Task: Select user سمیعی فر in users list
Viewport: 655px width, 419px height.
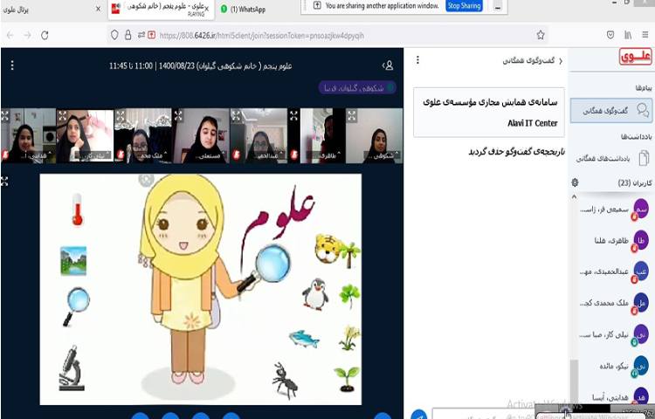Action: pos(614,209)
